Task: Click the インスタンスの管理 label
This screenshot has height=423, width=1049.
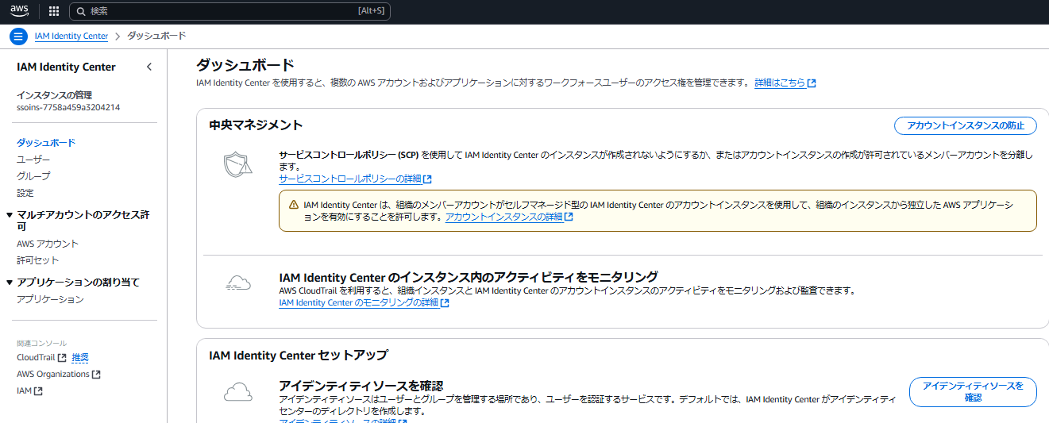Action: (56, 95)
